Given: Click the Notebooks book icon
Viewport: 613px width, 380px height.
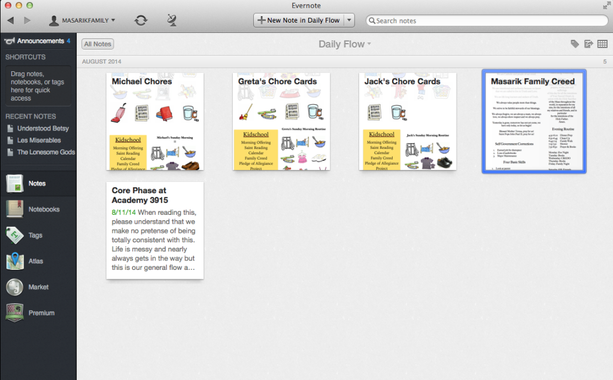Looking at the screenshot, I should [14, 209].
